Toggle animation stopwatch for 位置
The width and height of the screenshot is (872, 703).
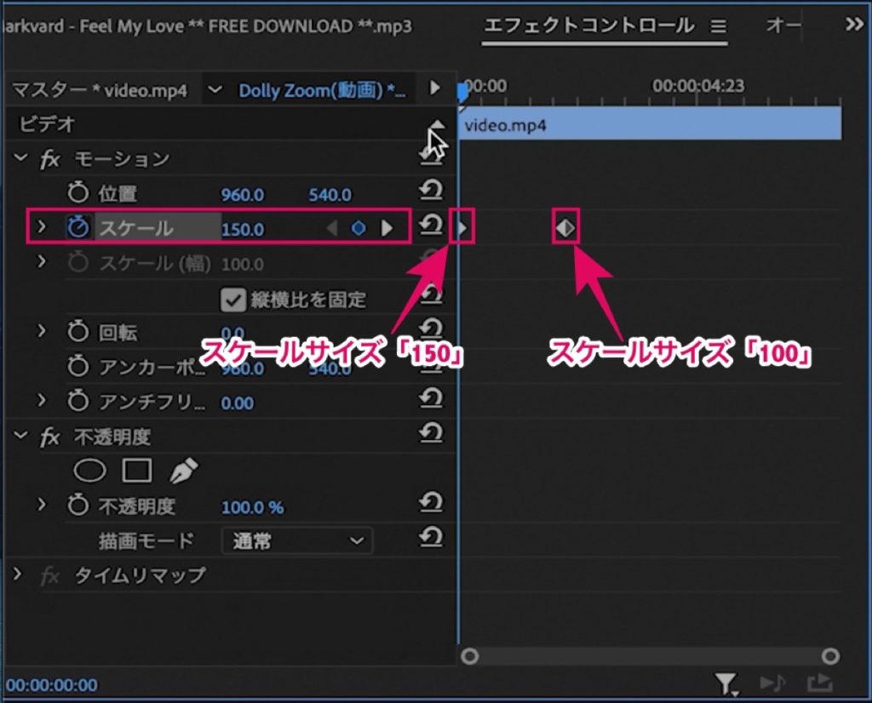(77, 193)
